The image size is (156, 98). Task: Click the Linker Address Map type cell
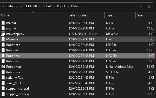click(x=120, y=67)
